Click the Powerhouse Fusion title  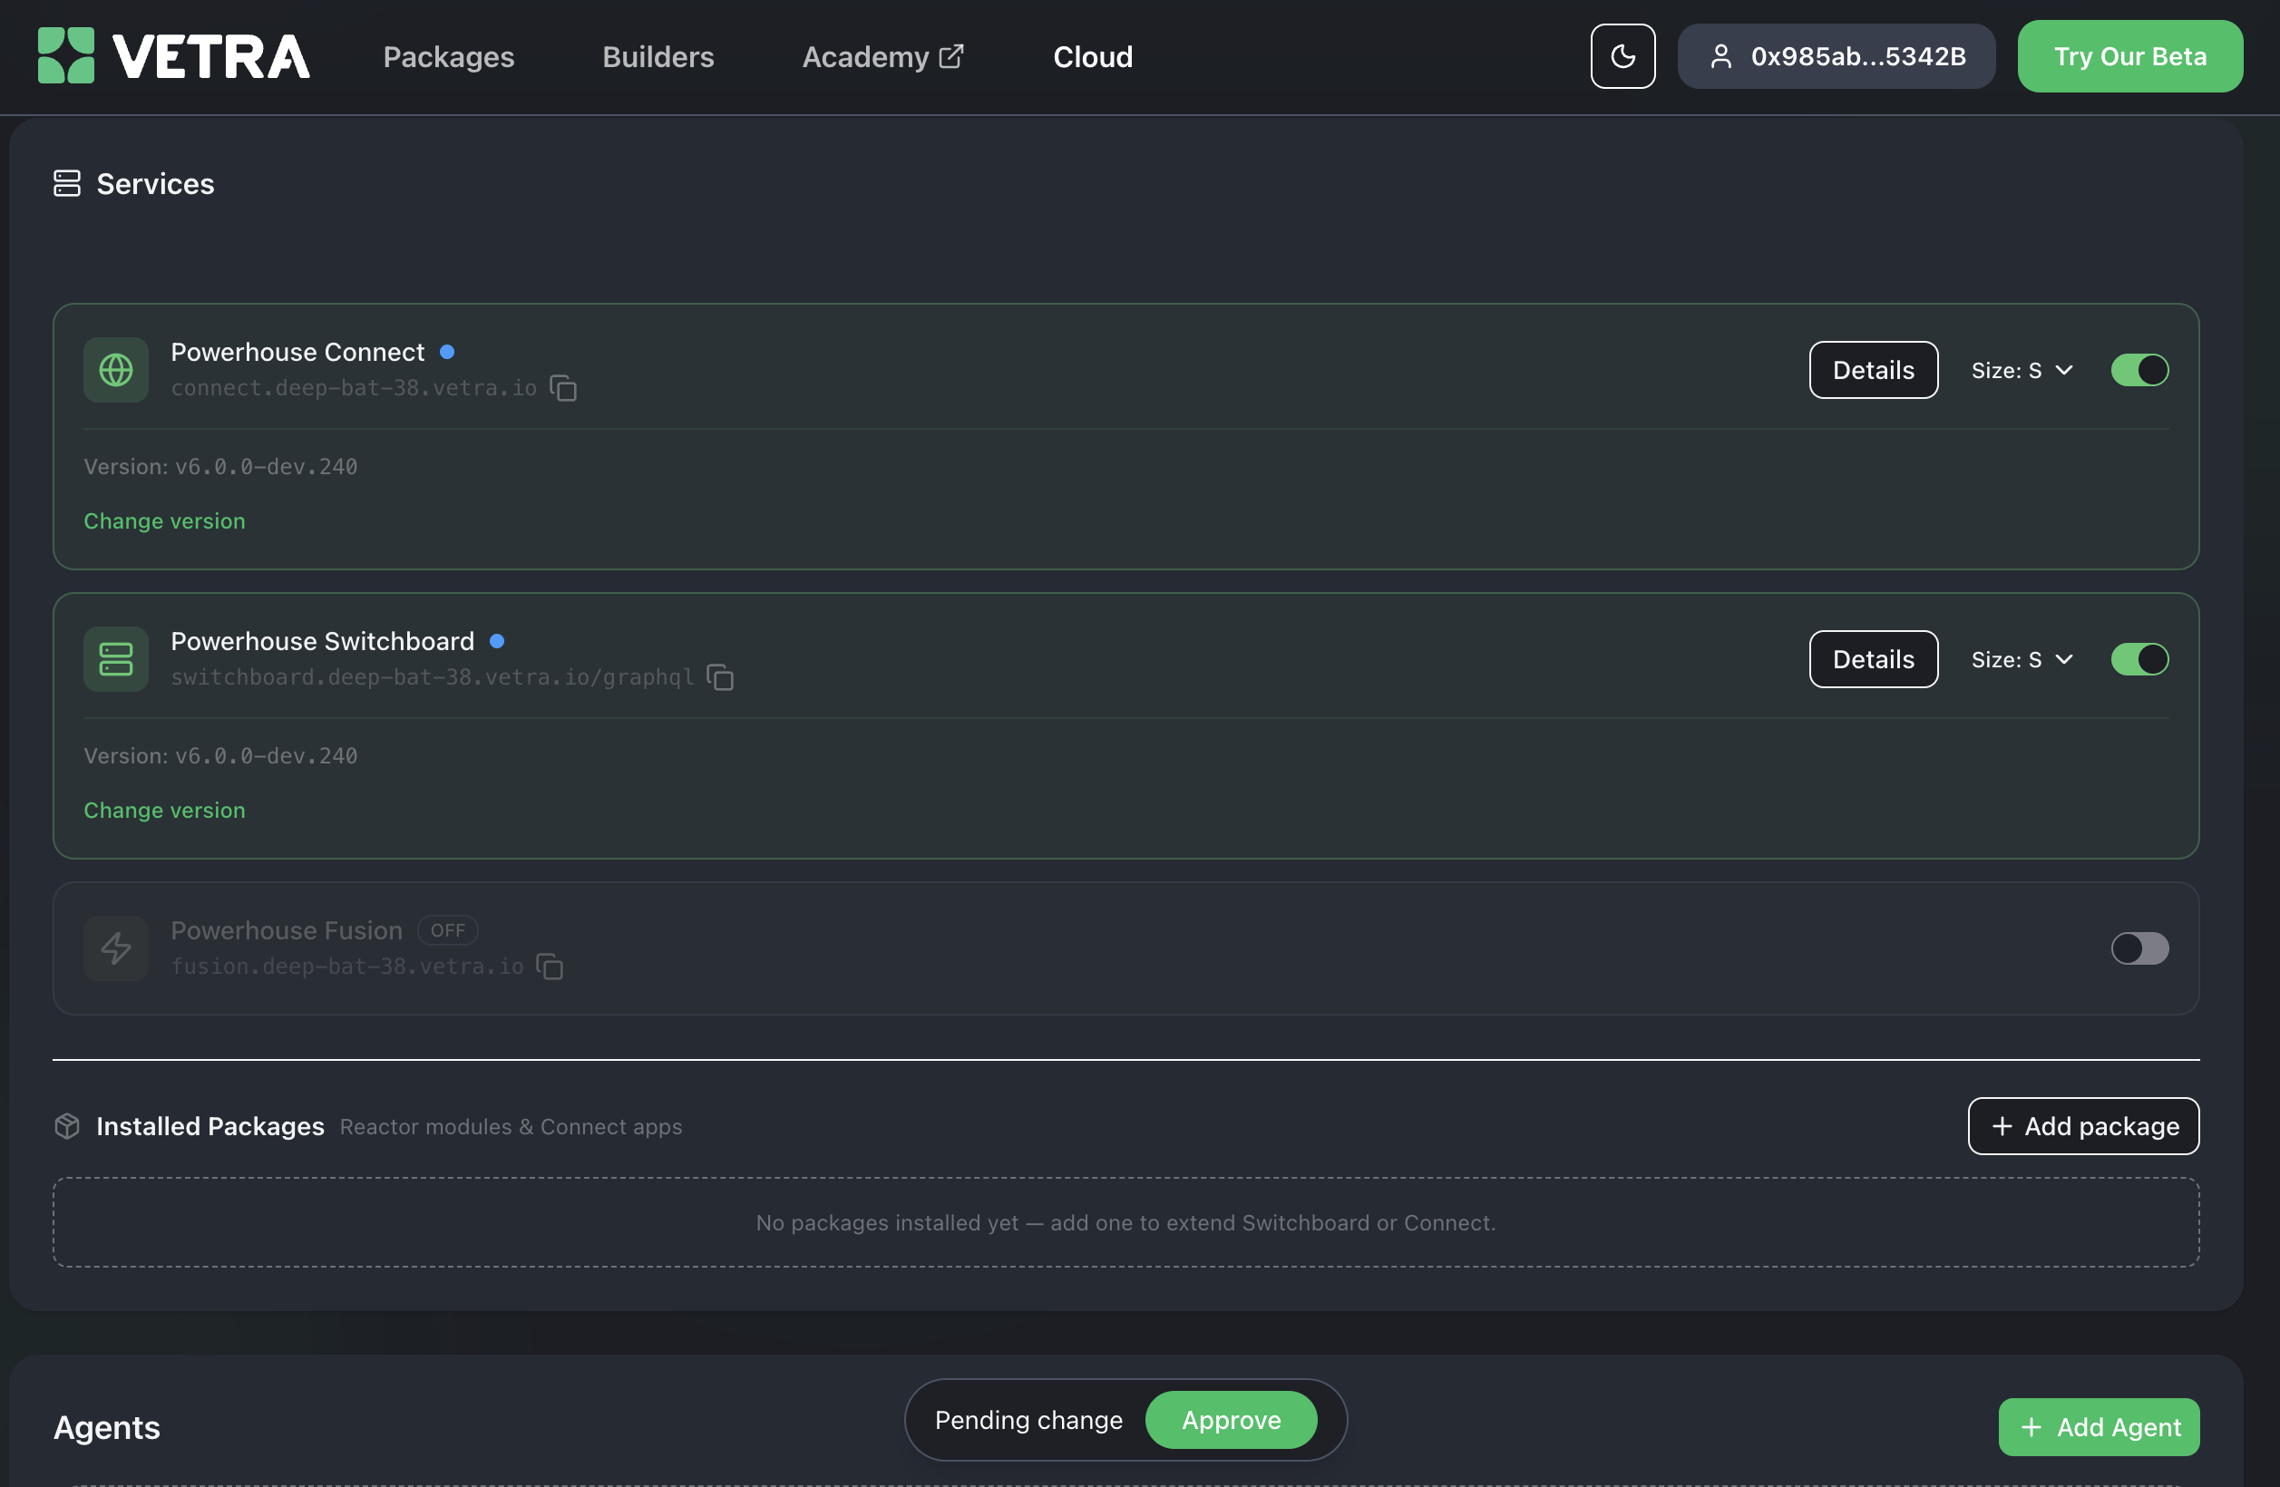(x=287, y=929)
